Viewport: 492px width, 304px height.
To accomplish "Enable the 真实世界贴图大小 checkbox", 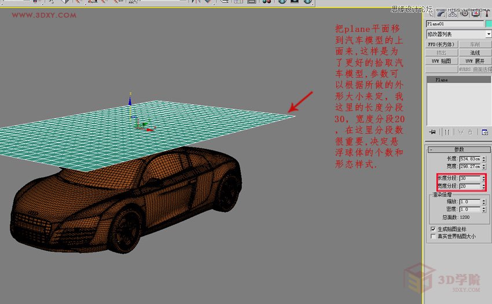I will pyautogui.click(x=433, y=236).
